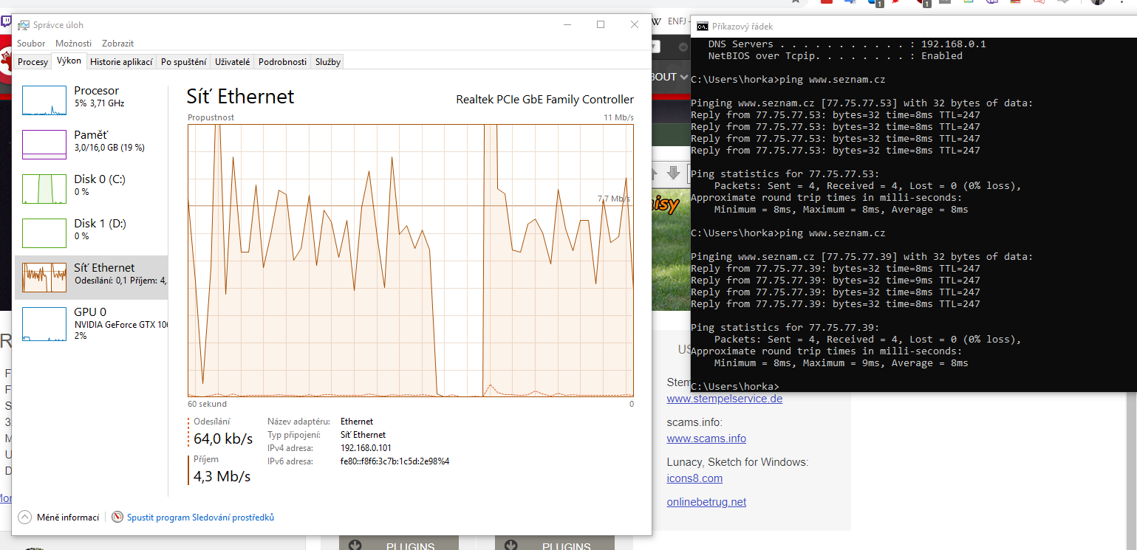The width and height of the screenshot is (1137, 550).
Task: Open the Zobrazit menu
Action: [118, 44]
